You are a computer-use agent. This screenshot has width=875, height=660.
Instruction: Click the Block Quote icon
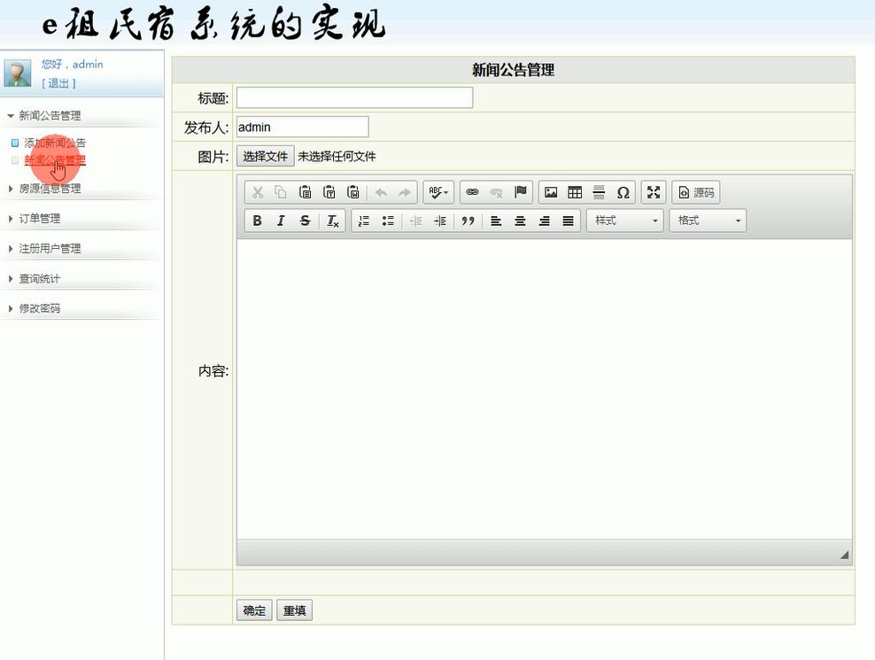[468, 221]
